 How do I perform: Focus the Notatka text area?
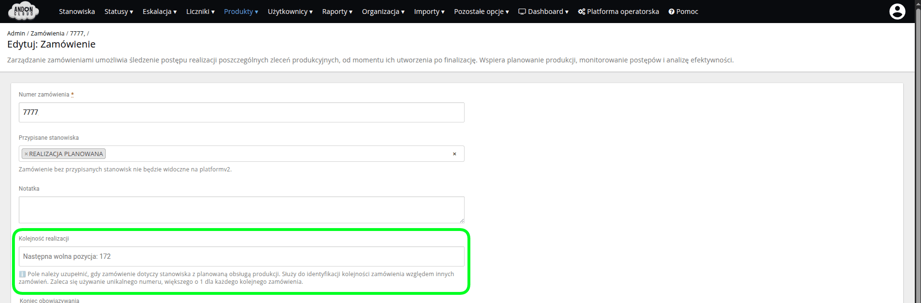[x=241, y=210]
